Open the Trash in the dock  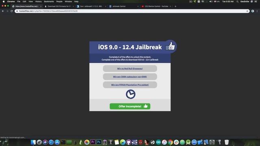[227, 142]
